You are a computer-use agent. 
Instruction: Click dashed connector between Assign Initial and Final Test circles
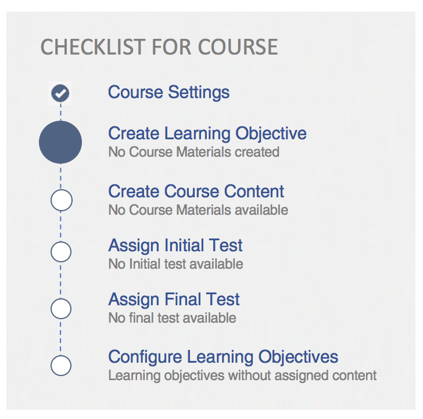[x=61, y=280]
